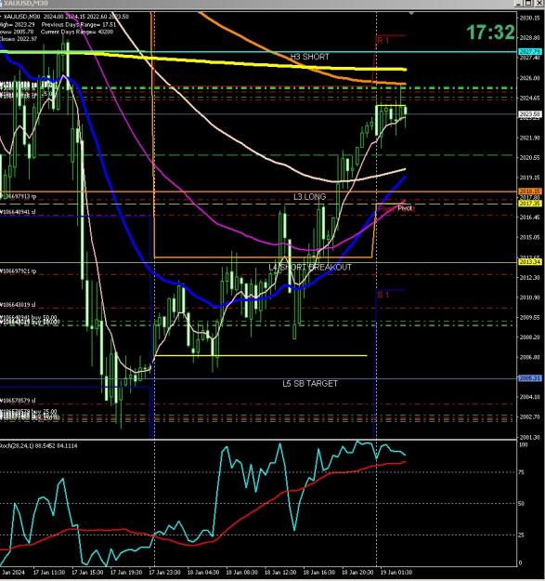Select the cyan 2027.75 price label

[x=530, y=52]
